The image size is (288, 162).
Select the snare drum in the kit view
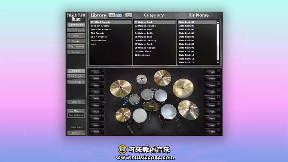point(140,115)
